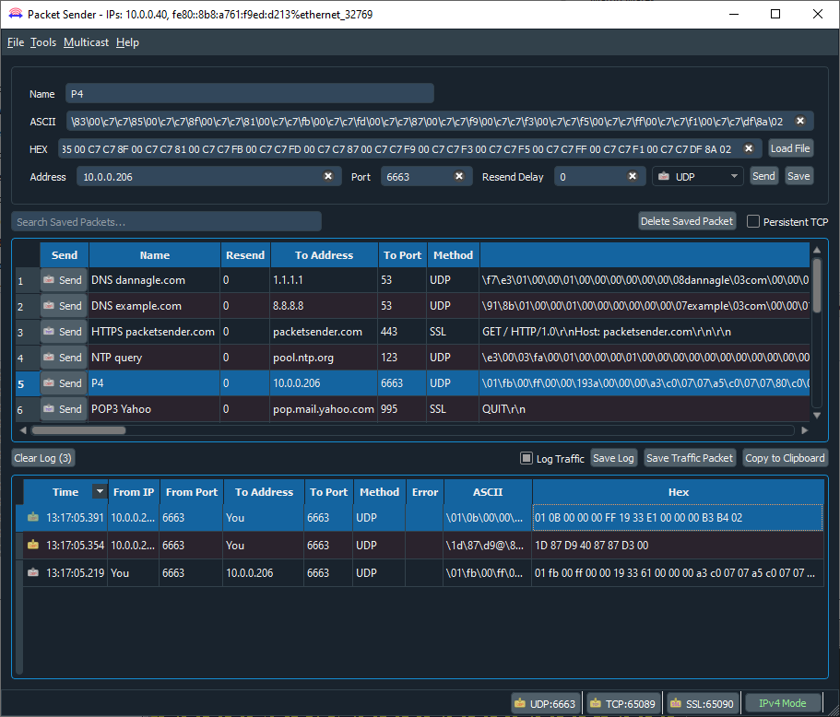Toggle the TCP:65089 server status button
Screen dimensions: 840x717
pyautogui.click(x=622, y=703)
